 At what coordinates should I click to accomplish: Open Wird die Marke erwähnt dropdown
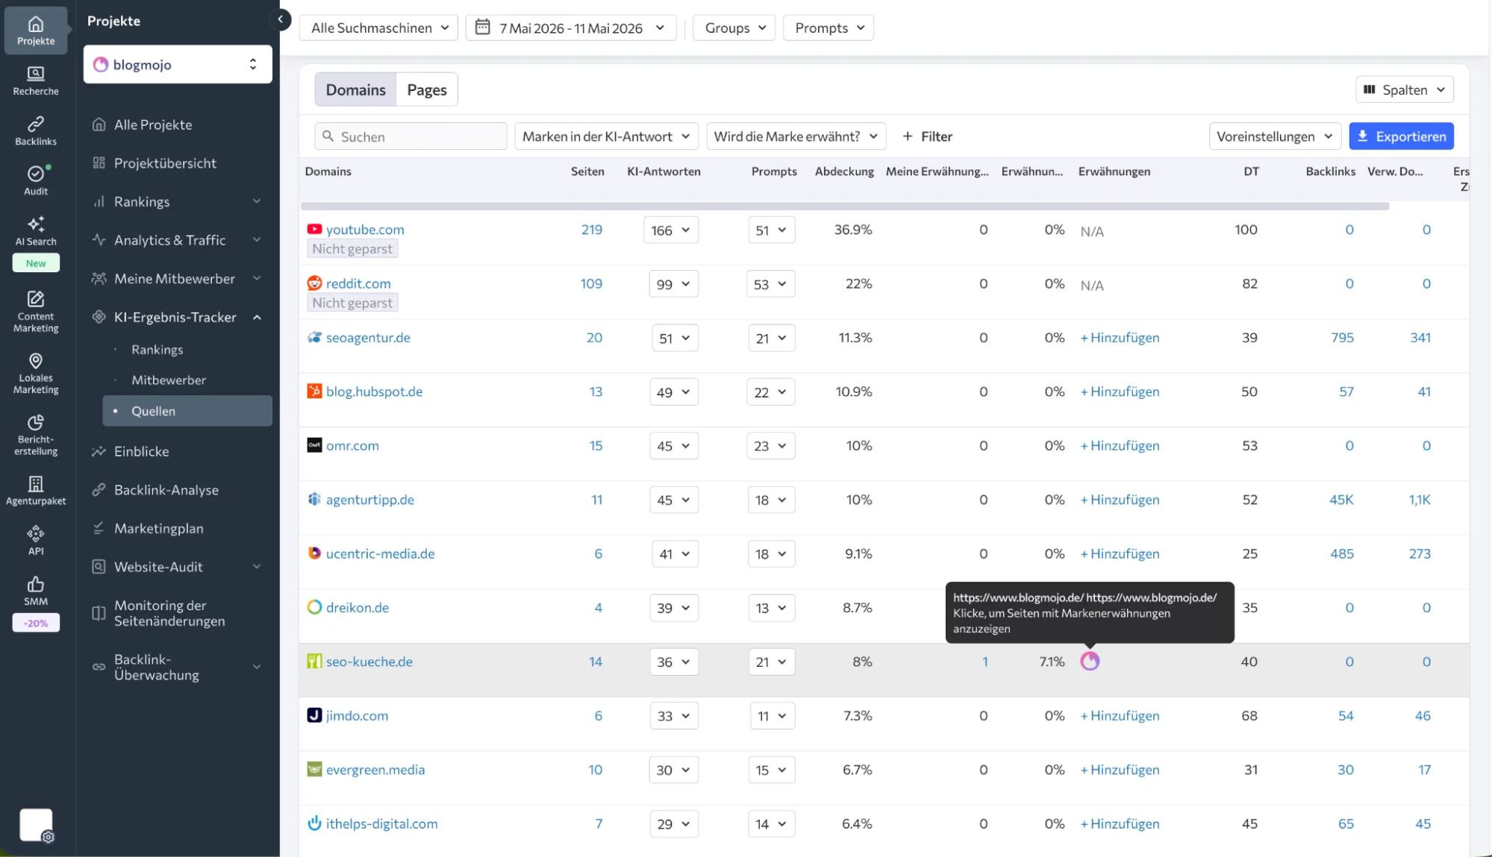click(796, 136)
